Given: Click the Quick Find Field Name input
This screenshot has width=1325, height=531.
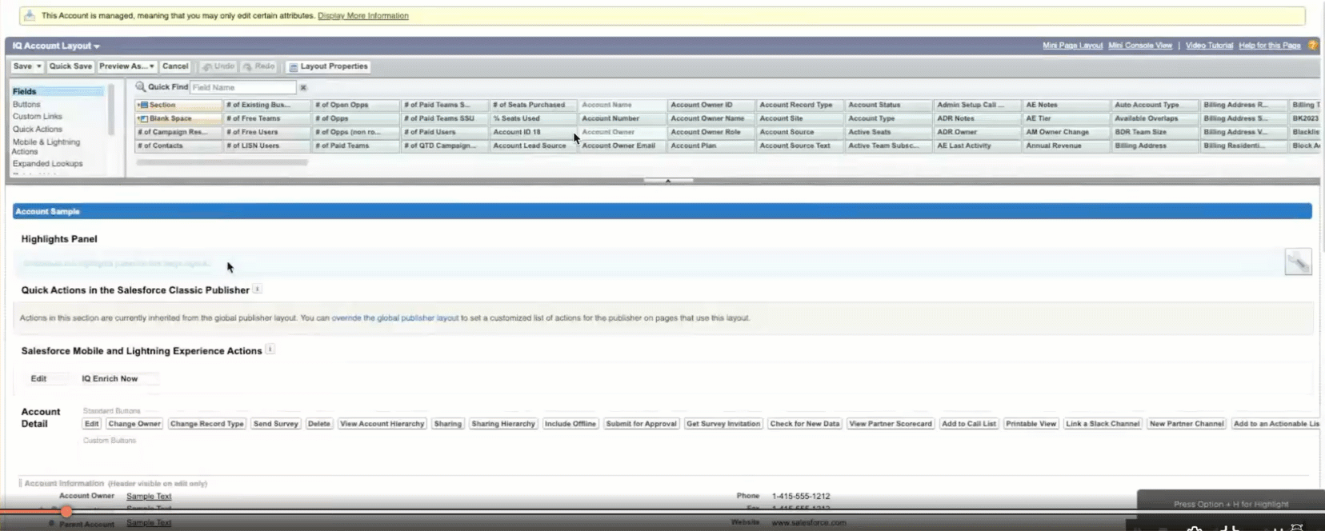Looking at the screenshot, I should point(243,87).
